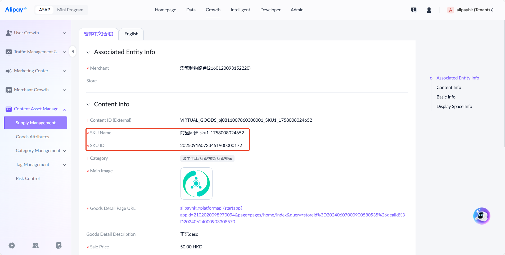Click the settings gear icon in sidebar footer
Screen dimensions: 505x255
tap(12, 245)
